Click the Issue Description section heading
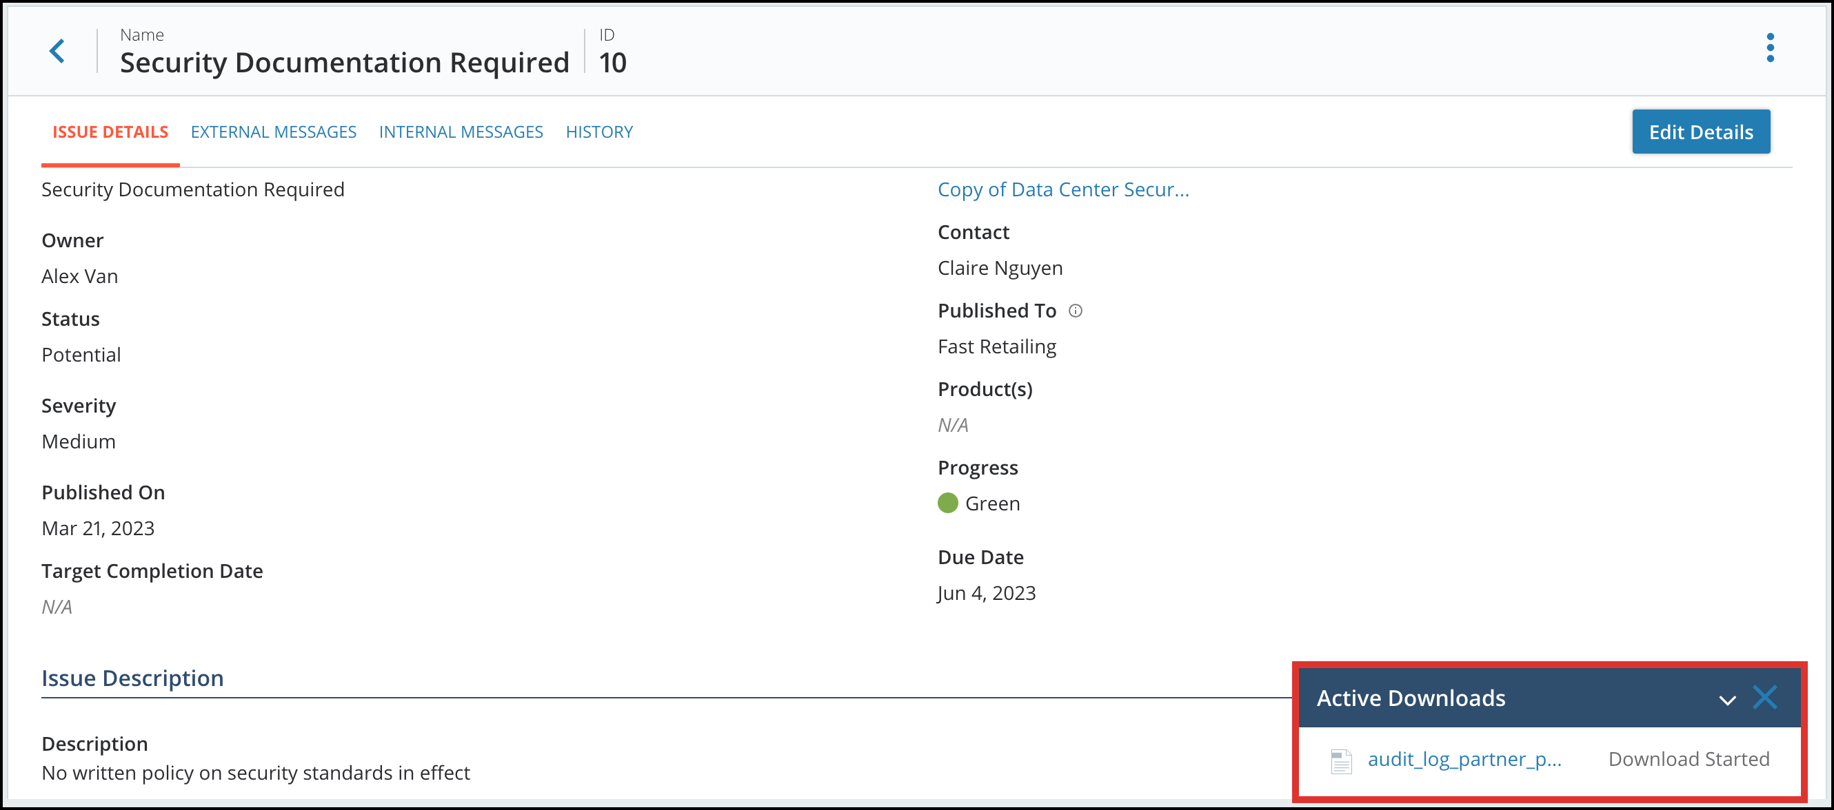The height and width of the screenshot is (810, 1834). (x=132, y=678)
